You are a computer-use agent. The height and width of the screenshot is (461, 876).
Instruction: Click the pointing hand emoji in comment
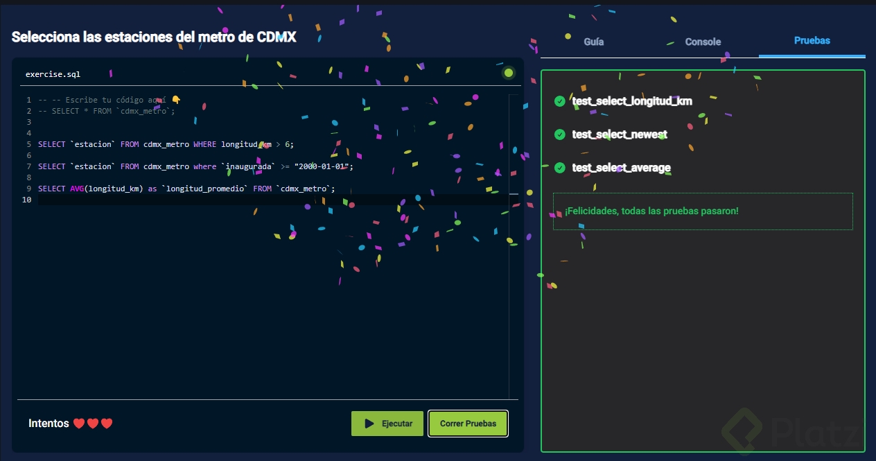176,100
